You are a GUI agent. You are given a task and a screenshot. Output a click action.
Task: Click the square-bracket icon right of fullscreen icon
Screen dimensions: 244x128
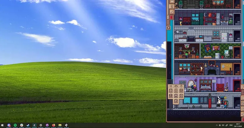[181, 90]
